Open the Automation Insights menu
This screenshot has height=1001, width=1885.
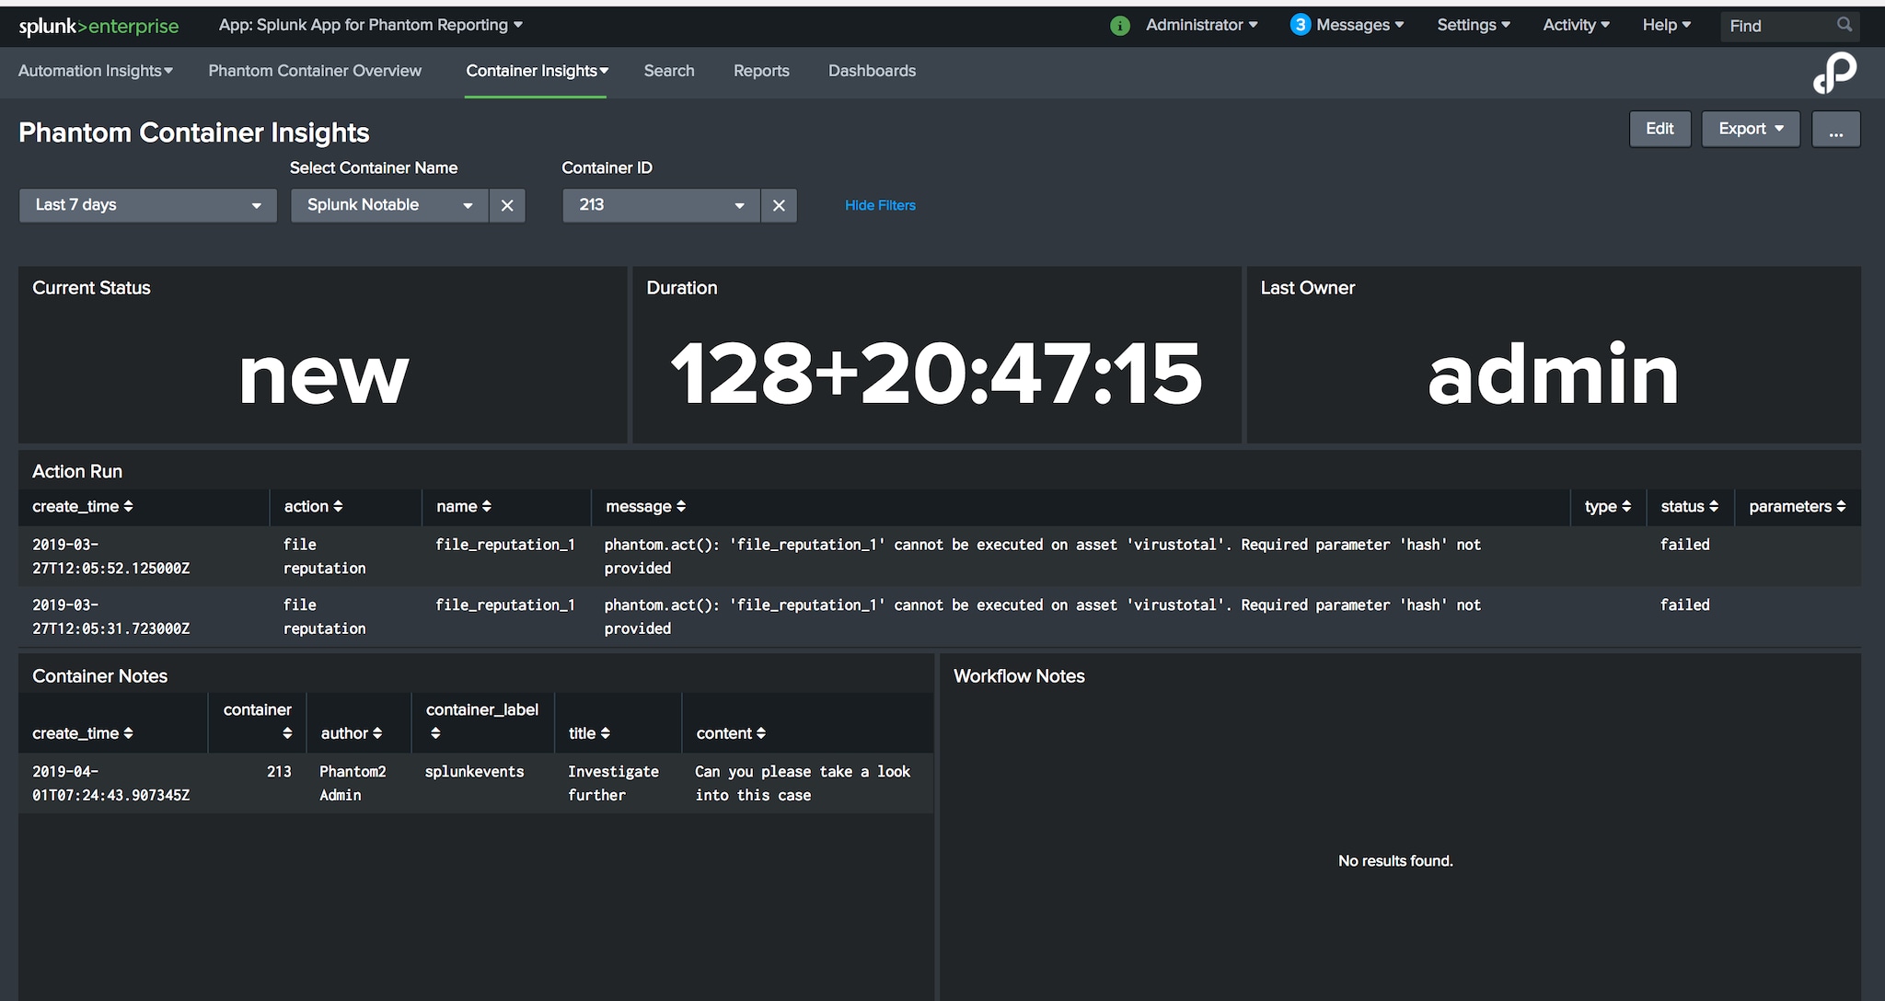pos(96,71)
